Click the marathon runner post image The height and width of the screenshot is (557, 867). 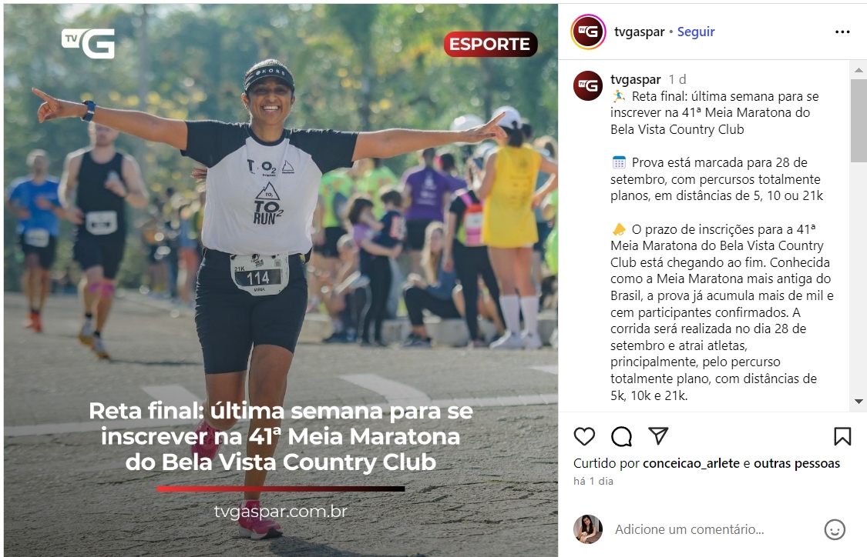pos(281,280)
